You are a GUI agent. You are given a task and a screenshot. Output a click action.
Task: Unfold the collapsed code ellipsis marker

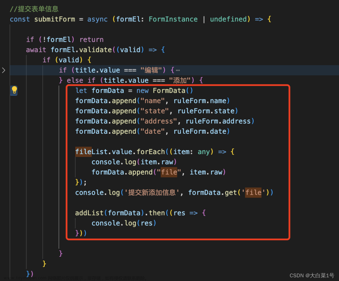point(178,70)
